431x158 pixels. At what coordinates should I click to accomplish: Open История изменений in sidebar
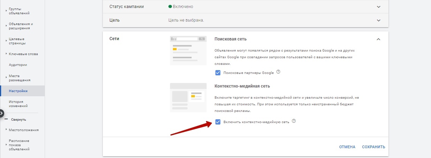coord(18,104)
